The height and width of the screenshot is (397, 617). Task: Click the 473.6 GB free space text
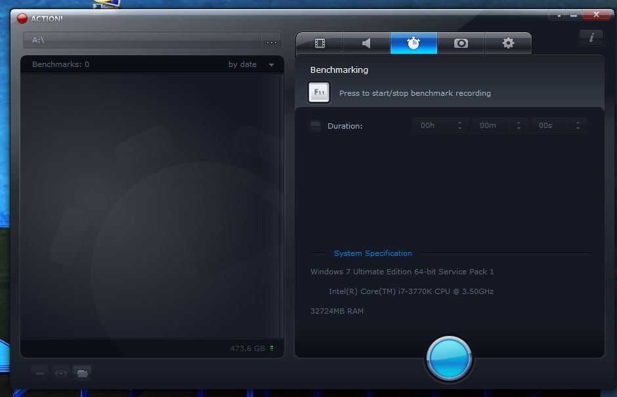click(x=247, y=348)
